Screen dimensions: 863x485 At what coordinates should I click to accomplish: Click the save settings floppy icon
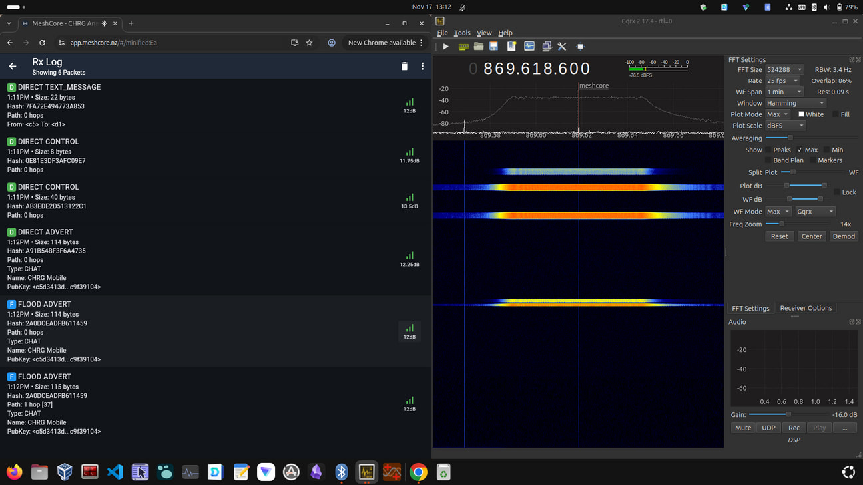(x=493, y=47)
